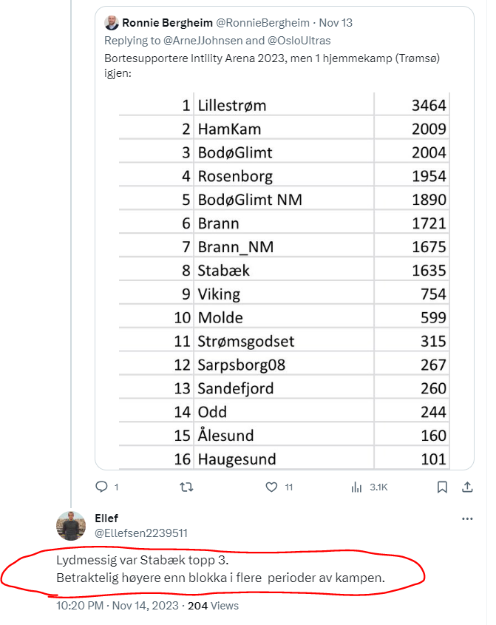This screenshot has width=496, height=625.
Task: Click the 10:20 PM Nov 14, 2023 timestamp
Action: (x=117, y=606)
